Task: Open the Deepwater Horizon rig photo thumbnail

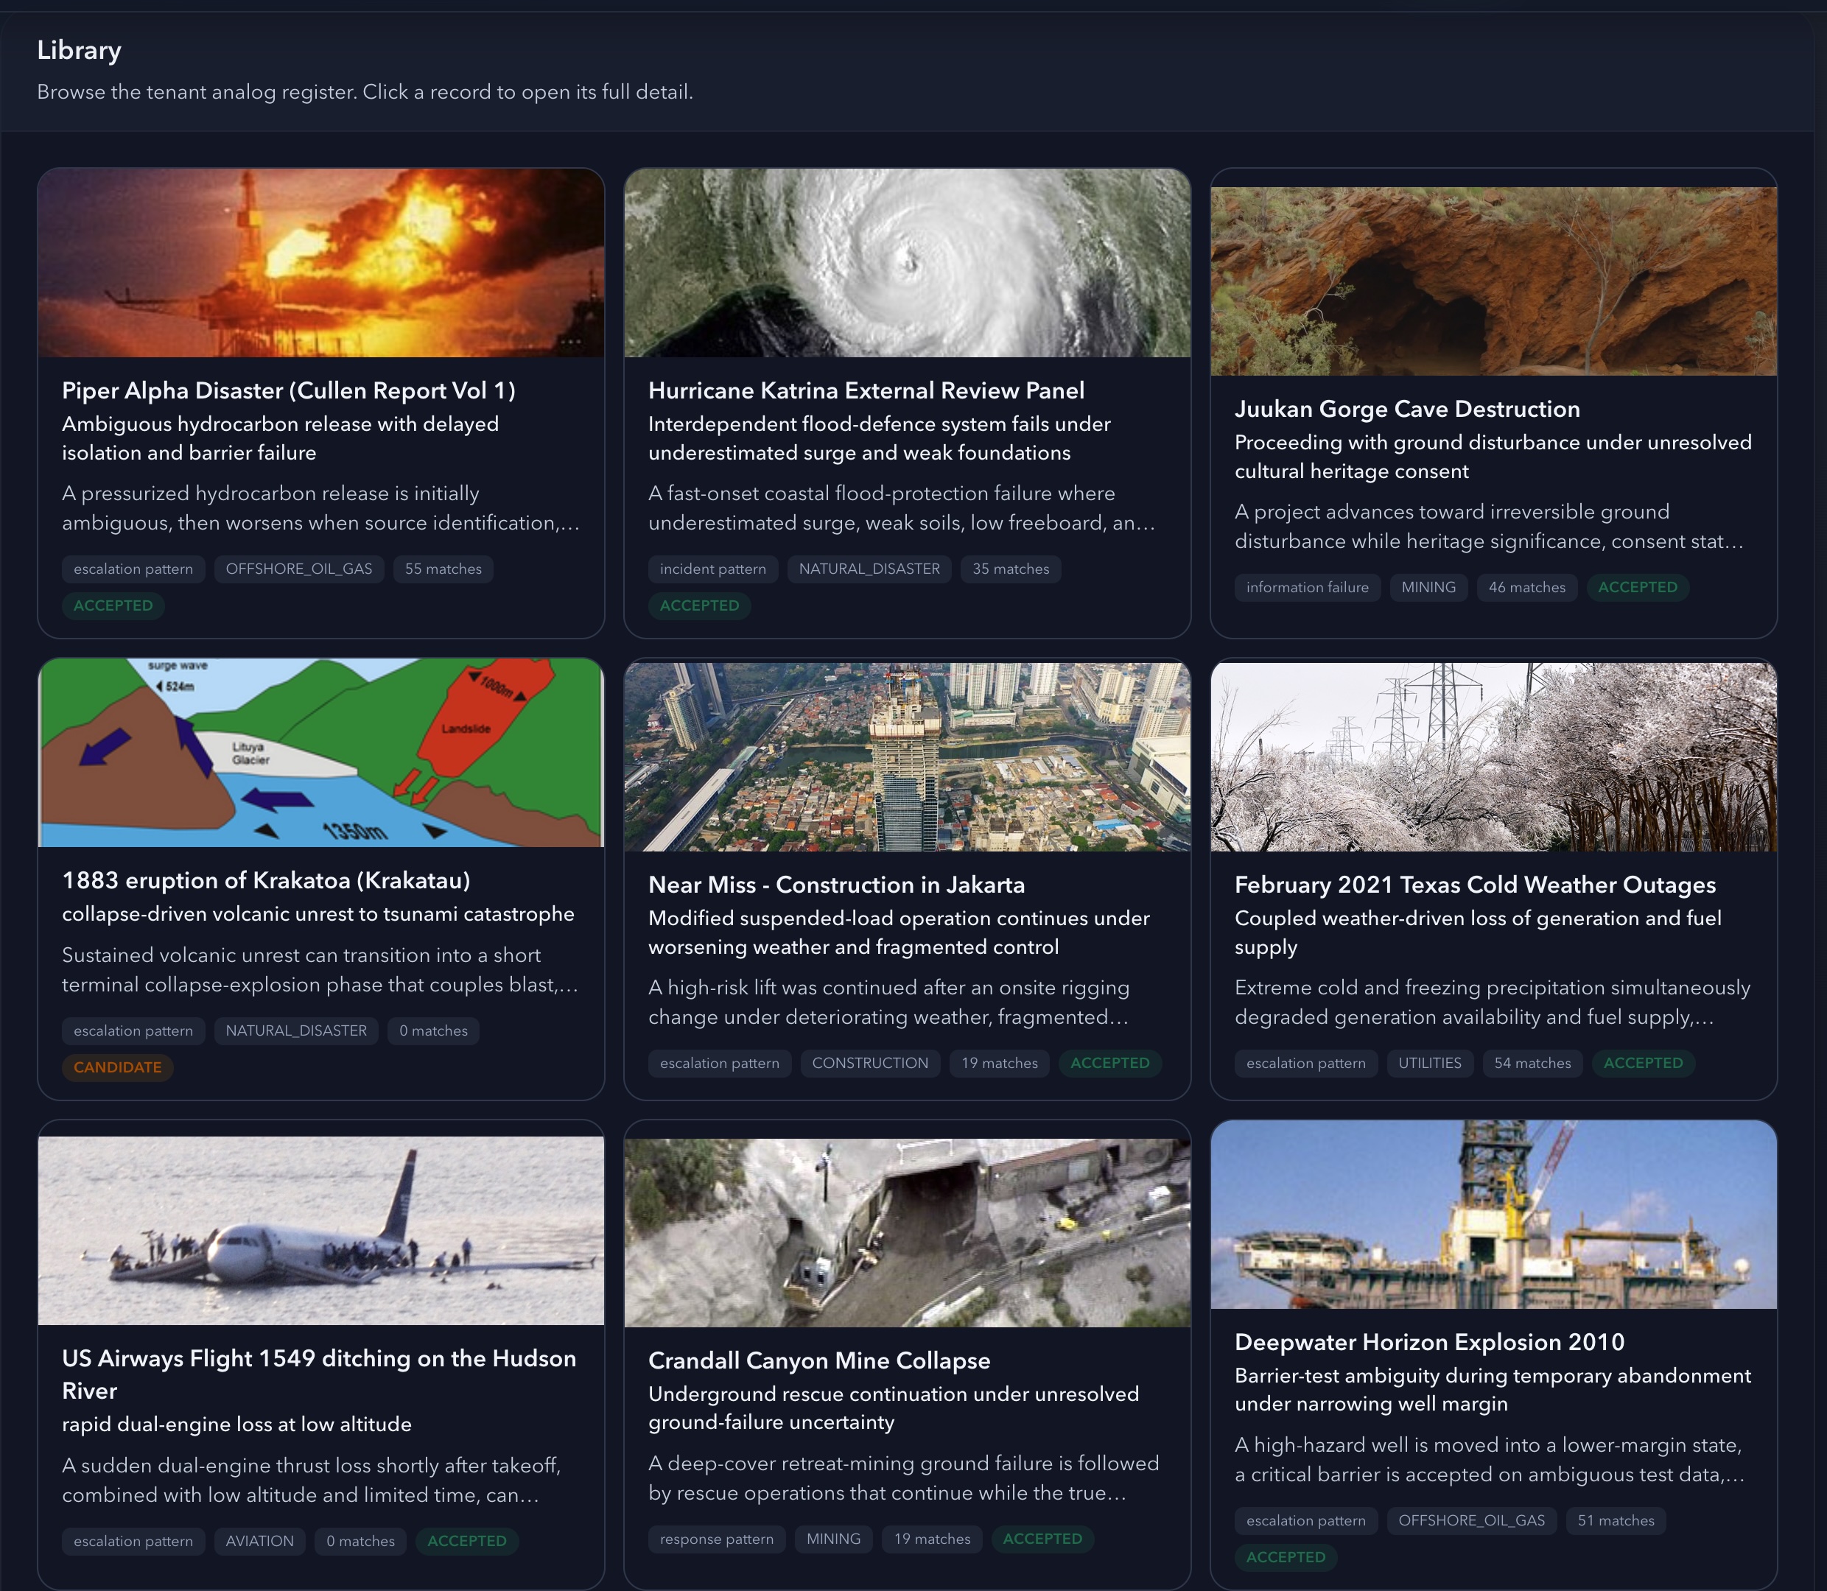Action: 1493,1215
